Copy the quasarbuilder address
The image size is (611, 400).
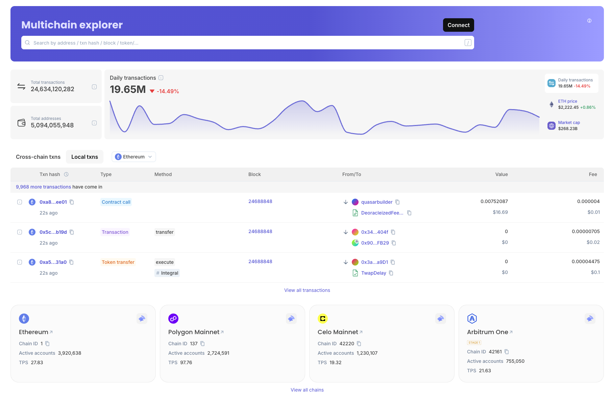397,202
